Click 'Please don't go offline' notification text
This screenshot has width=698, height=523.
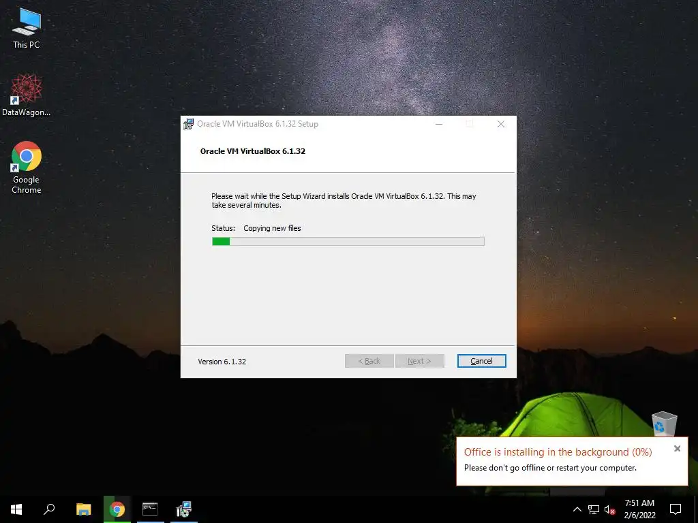(x=550, y=468)
